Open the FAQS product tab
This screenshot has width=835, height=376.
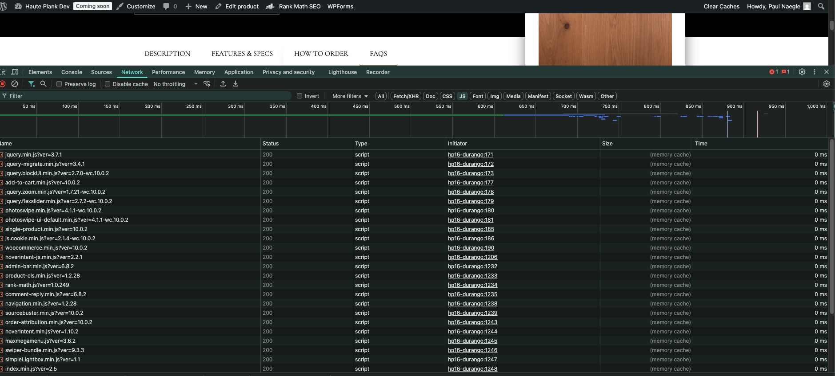coord(378,54)
